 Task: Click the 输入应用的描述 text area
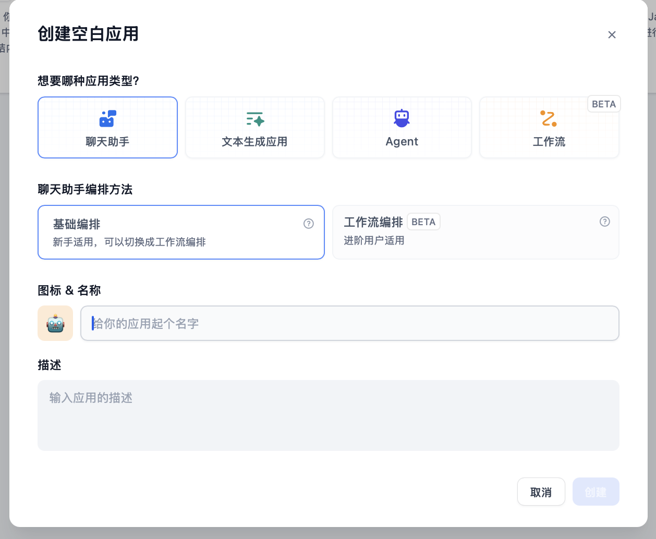[328, 415]
